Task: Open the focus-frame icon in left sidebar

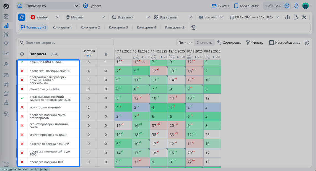Action: (6, 35)
